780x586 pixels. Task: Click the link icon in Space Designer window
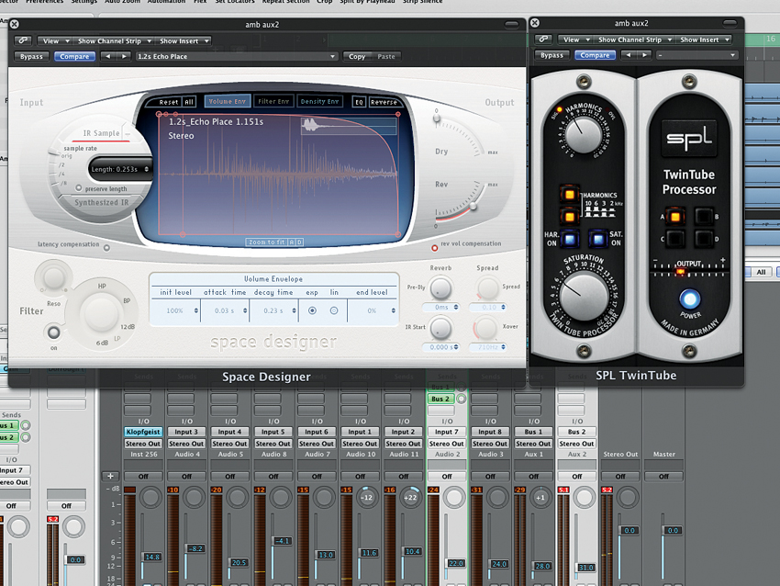23,40
